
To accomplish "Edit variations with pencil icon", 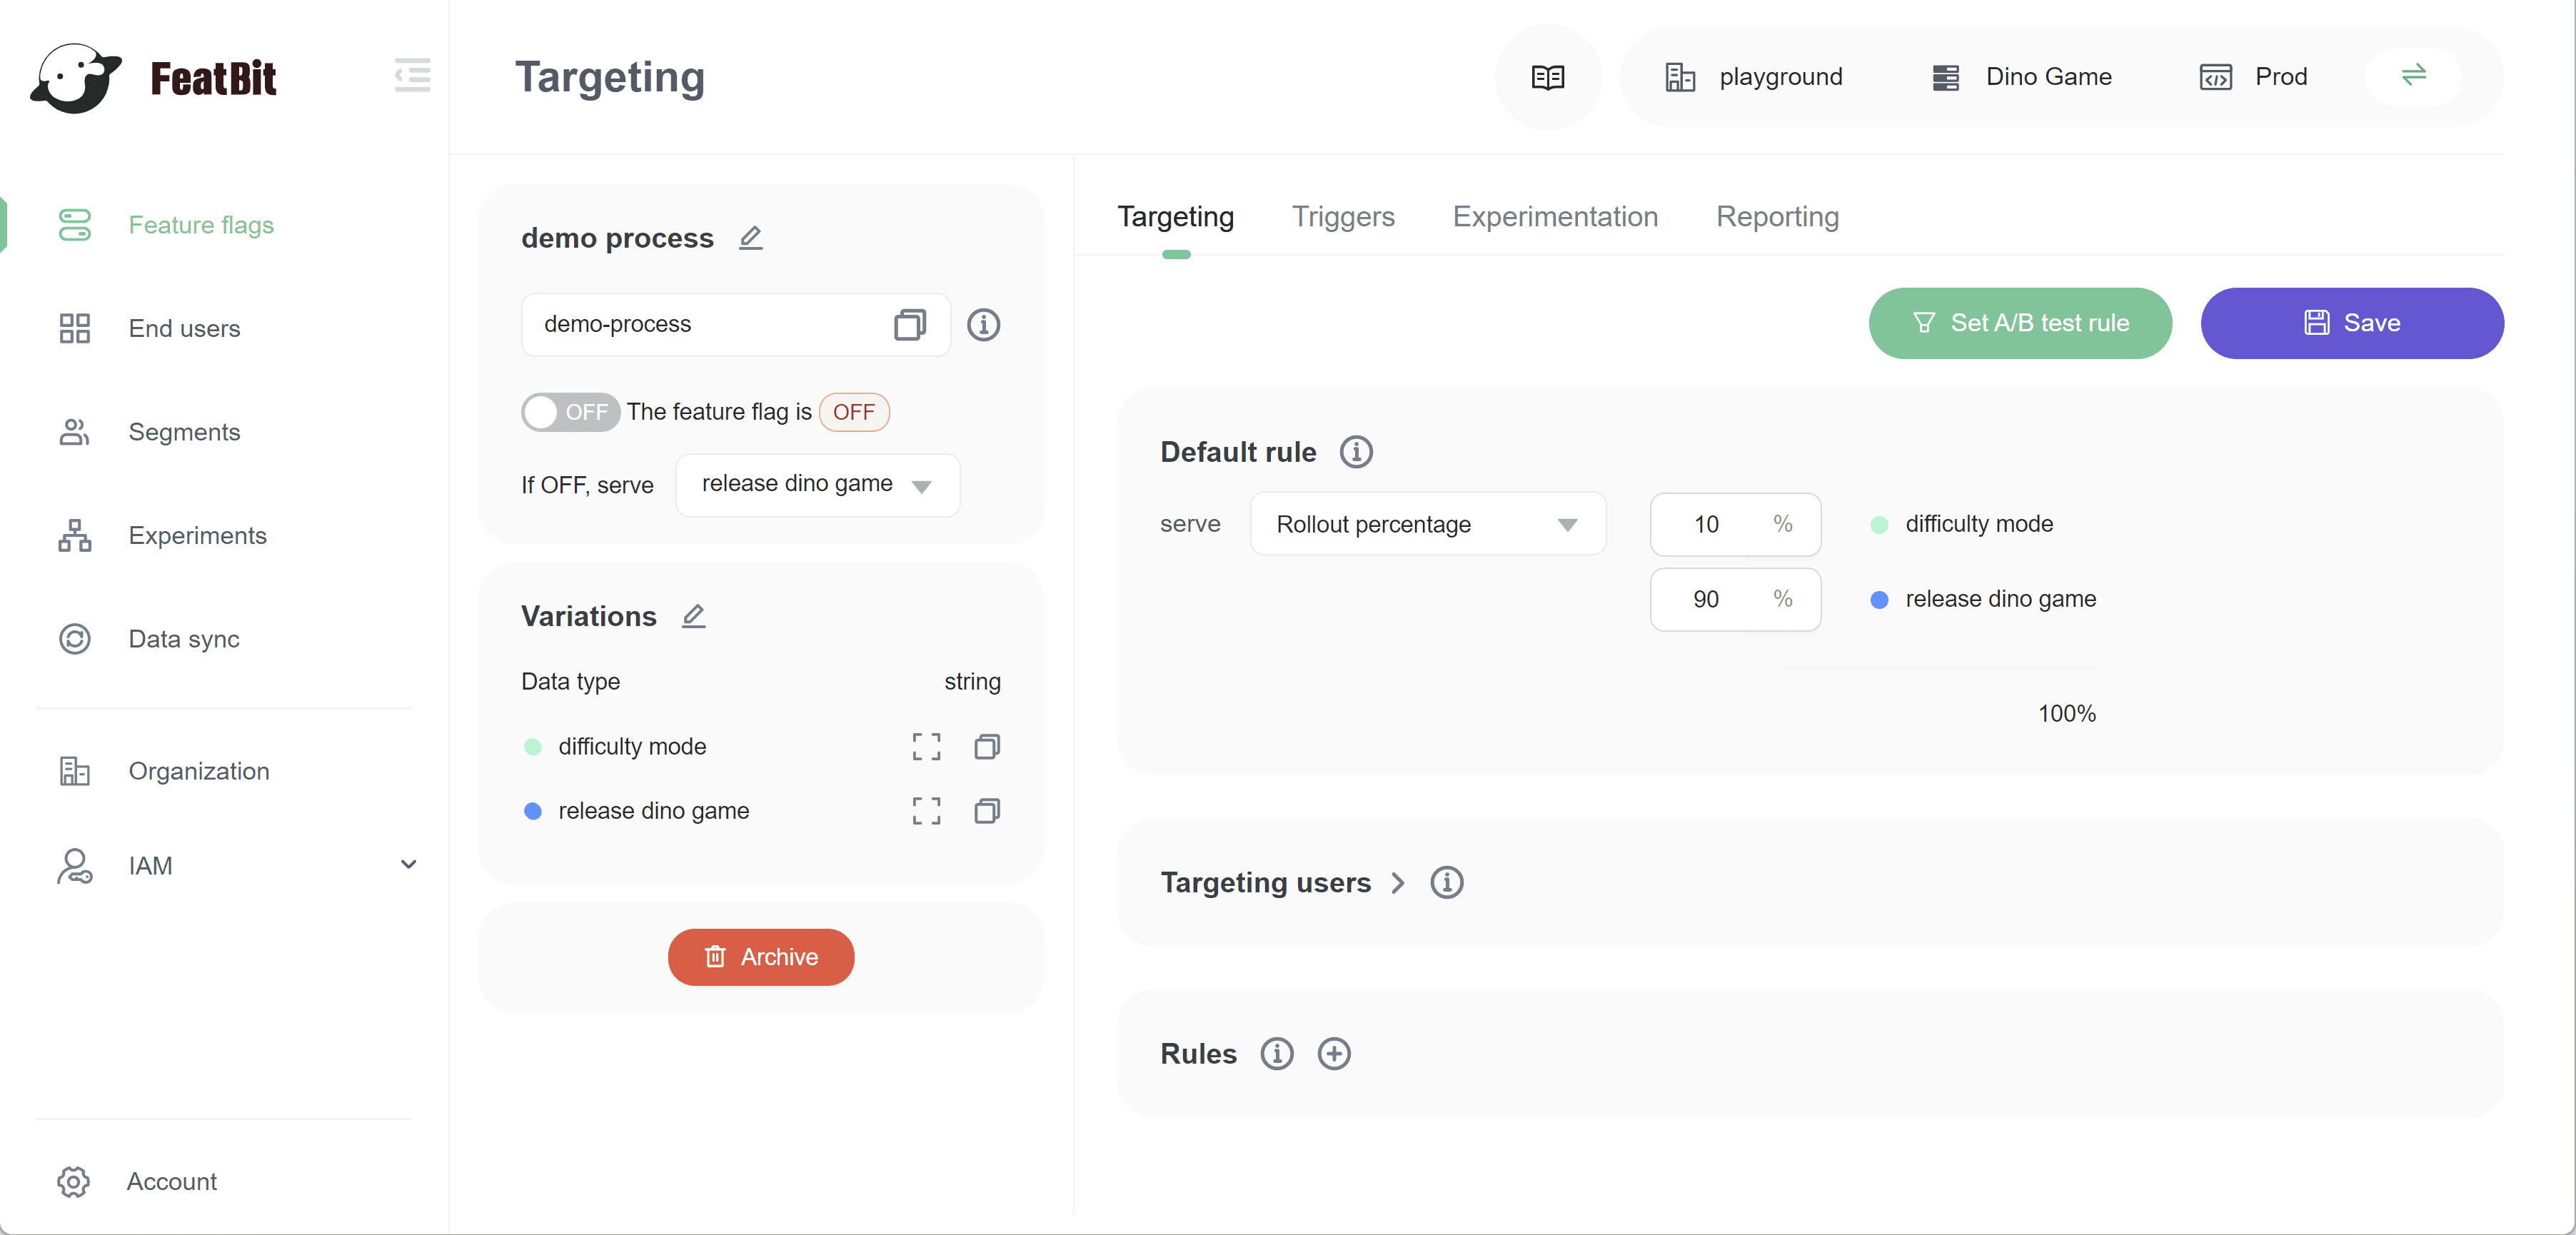I will 694,616.
